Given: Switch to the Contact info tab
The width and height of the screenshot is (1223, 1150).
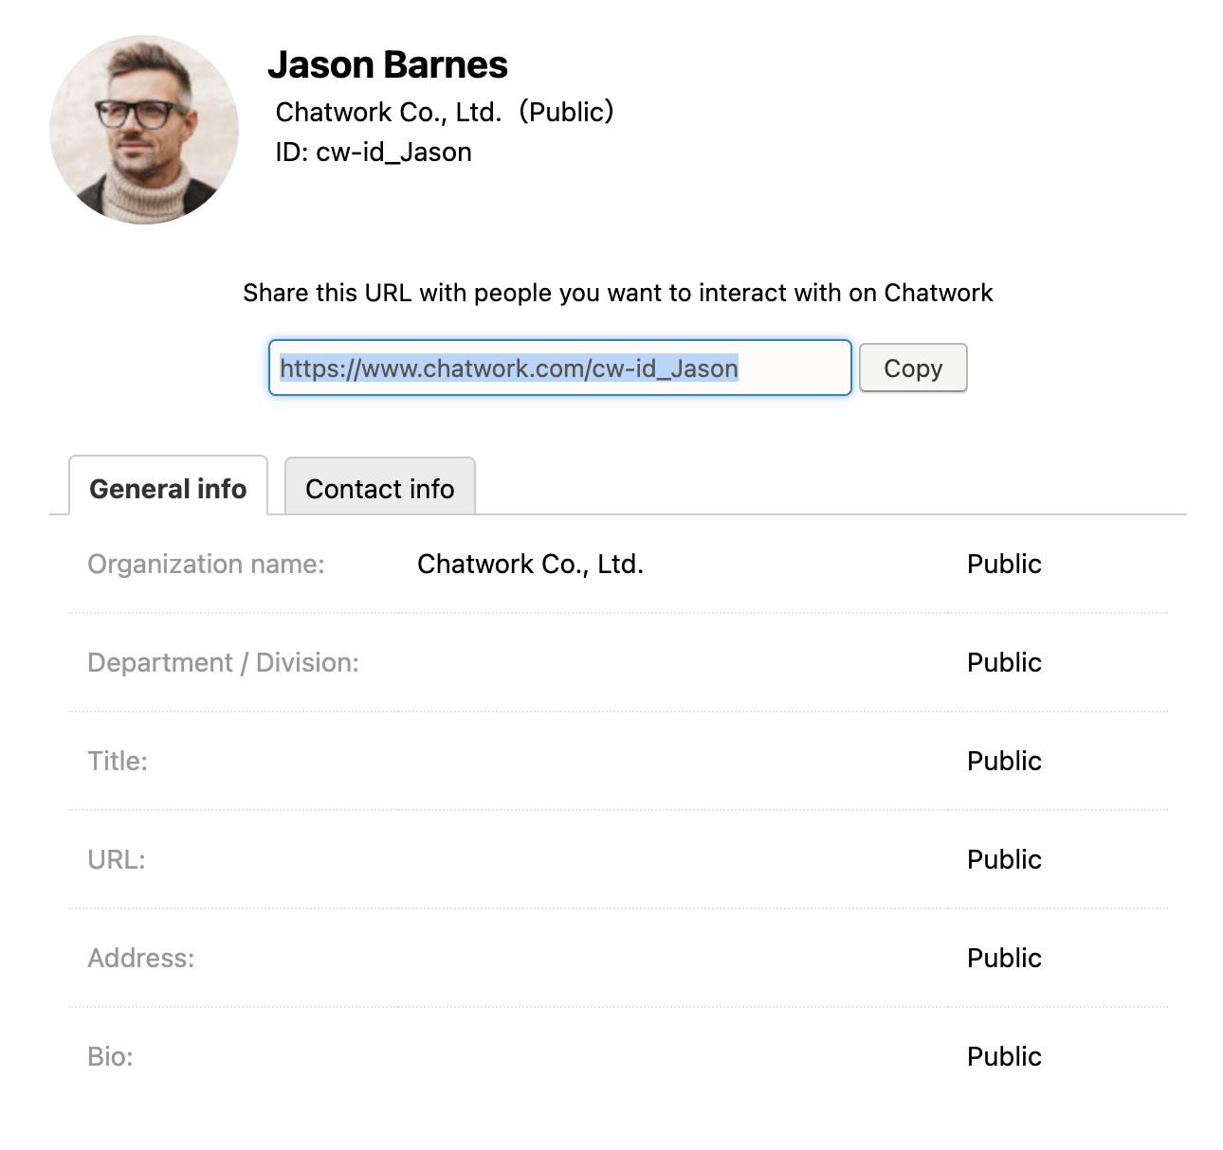Looking at the screenshot, I should click(380, 487).
